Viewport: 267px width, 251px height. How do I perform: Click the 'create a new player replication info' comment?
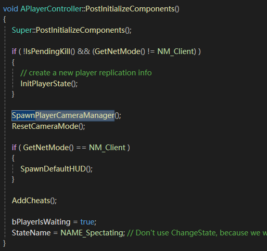(x=86, y=73)
